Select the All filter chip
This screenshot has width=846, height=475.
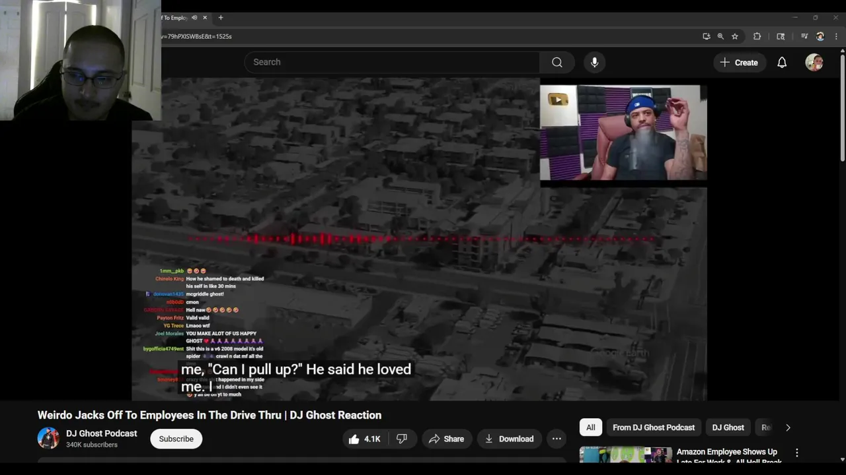[x=590, y=427]
